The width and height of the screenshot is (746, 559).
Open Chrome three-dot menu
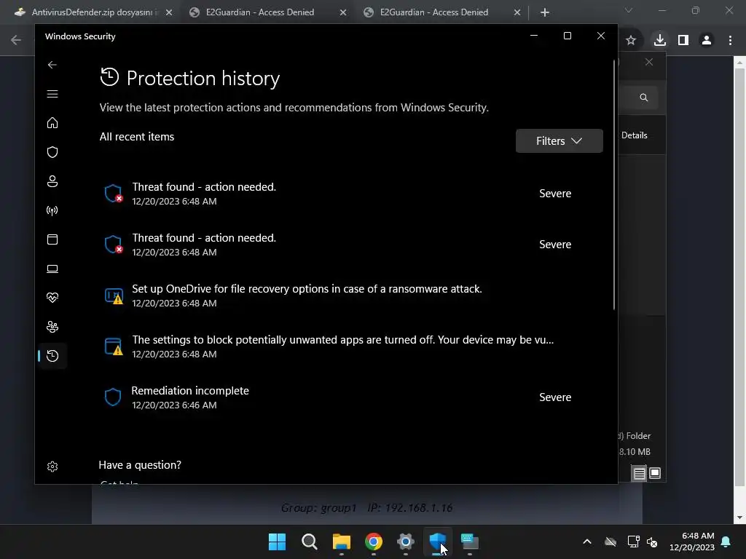(730, 41)
